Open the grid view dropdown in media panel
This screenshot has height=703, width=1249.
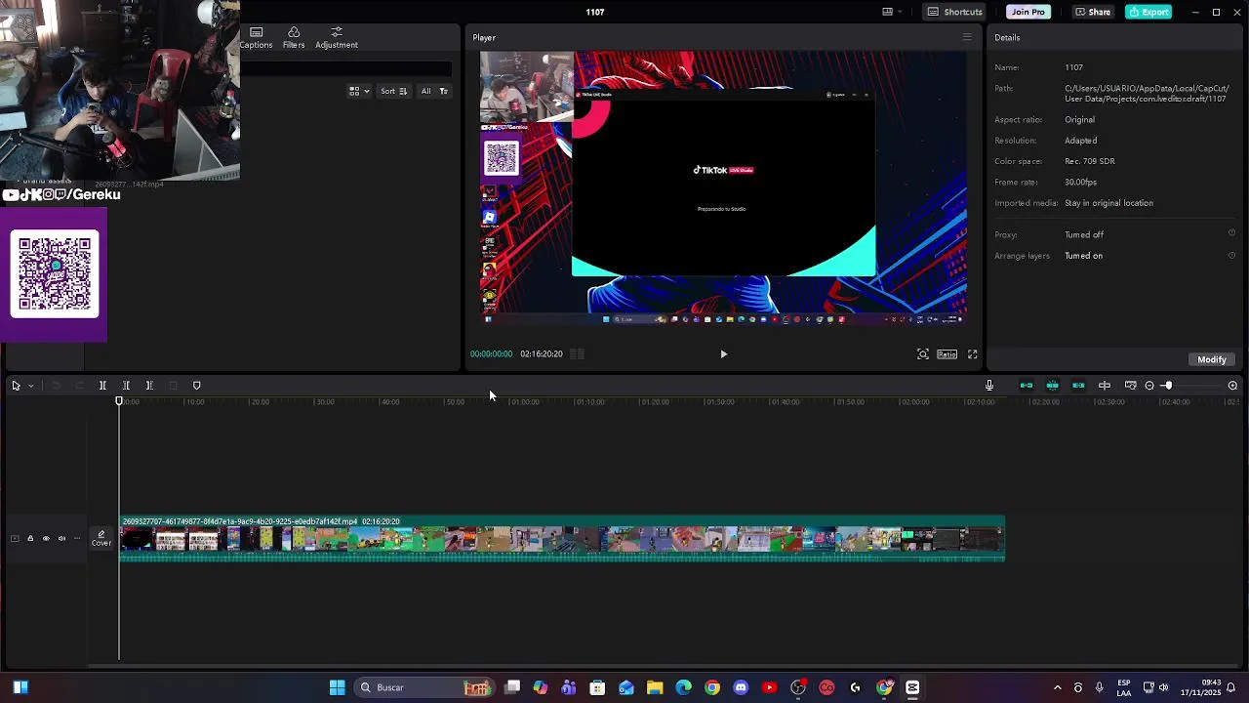[359, 91]
